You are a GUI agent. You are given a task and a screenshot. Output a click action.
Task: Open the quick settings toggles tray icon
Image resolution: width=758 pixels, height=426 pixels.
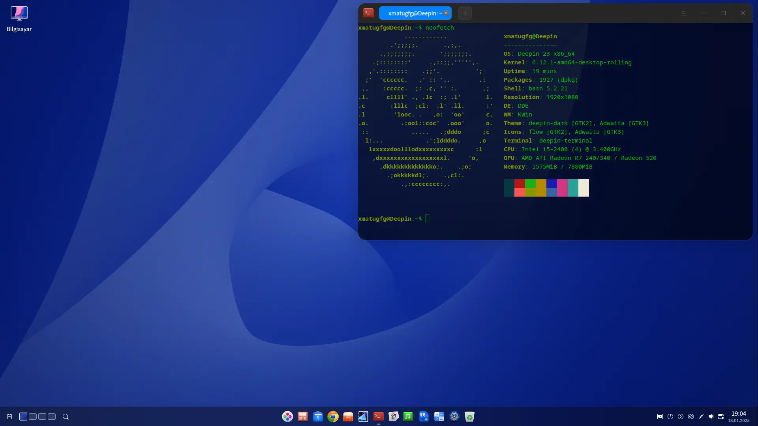(x=721, y=417)
